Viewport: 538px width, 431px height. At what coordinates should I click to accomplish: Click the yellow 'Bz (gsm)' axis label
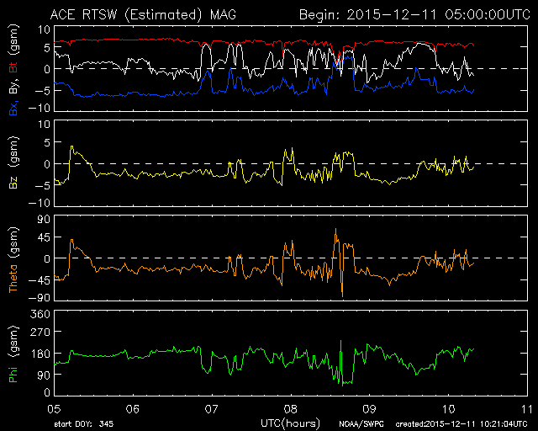click(x=13, y=162)
